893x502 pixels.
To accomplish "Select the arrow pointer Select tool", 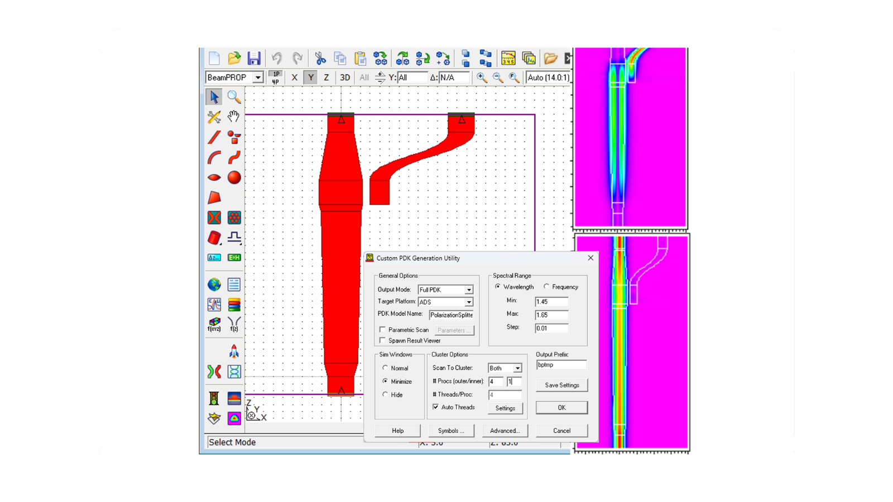I will point(214,97).
